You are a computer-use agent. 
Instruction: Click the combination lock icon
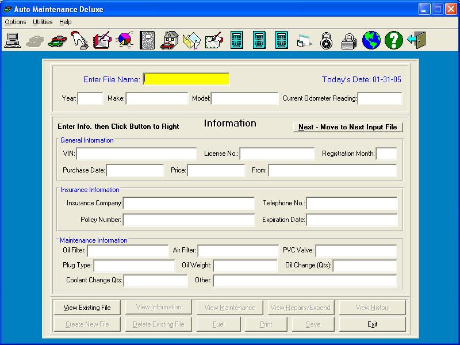(x=326, y=40)
